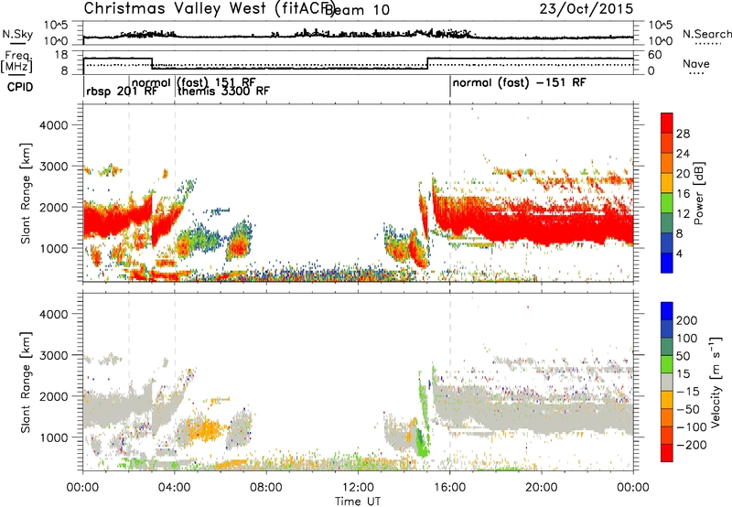Click the Time UT axis title
Image resolution: width=732 pixels, height=507 pixels.
[358, 502]
